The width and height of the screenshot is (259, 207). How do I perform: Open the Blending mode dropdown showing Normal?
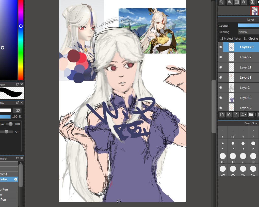pos(248,32)
